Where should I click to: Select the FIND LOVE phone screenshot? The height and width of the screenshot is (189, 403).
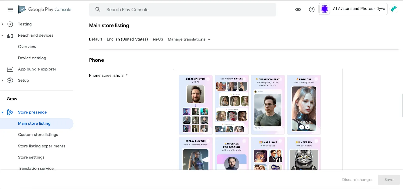[304, 105]
